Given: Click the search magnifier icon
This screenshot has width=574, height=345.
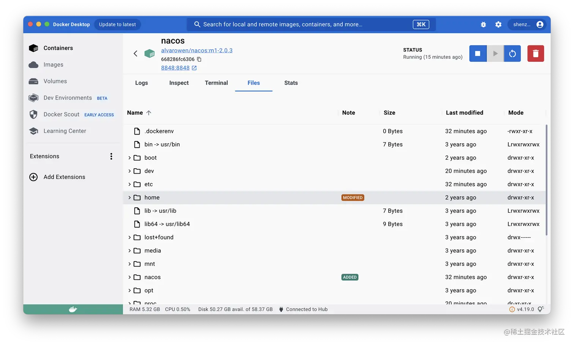Looking at the screenshot, I should tap(197, 24).
